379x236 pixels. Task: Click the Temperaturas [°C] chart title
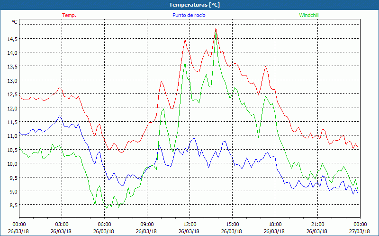coord(194,5)
